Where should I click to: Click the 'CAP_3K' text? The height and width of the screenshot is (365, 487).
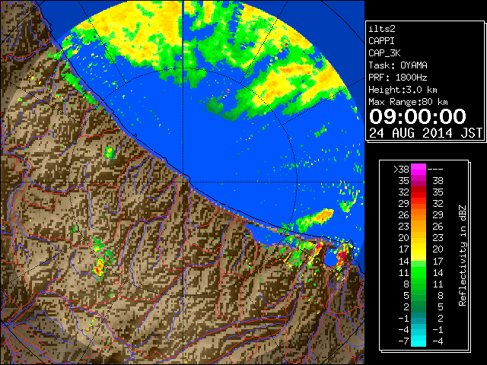click(384, 53)
